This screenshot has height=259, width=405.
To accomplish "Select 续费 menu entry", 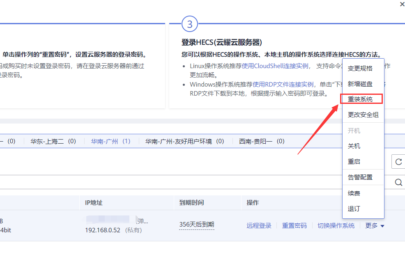I will tap(354, 193).
